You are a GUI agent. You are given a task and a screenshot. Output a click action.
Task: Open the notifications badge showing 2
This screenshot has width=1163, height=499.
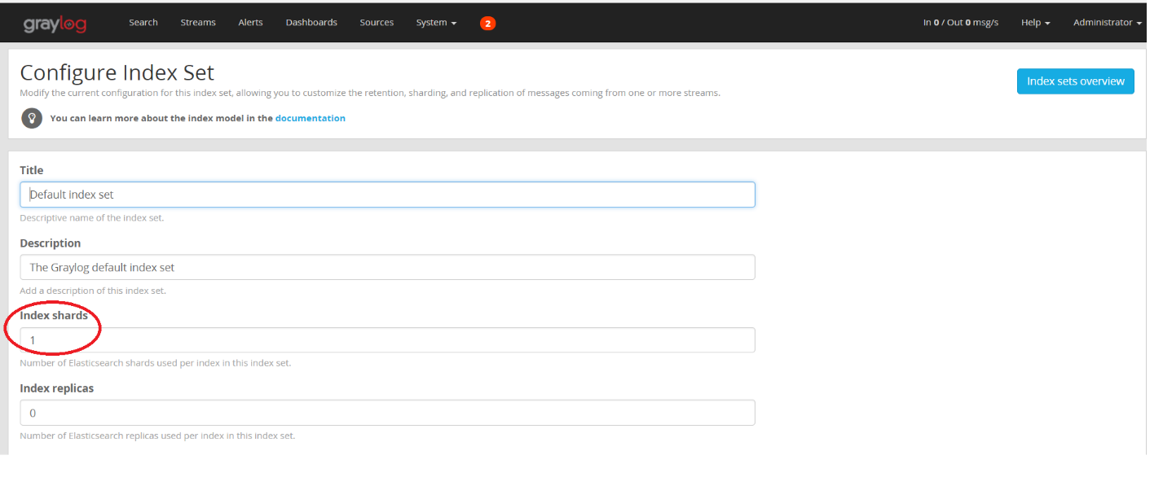coord(487,24)
